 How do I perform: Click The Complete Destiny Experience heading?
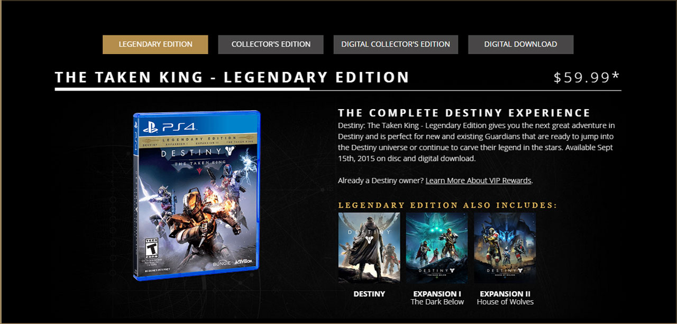[x=464, y=113]
